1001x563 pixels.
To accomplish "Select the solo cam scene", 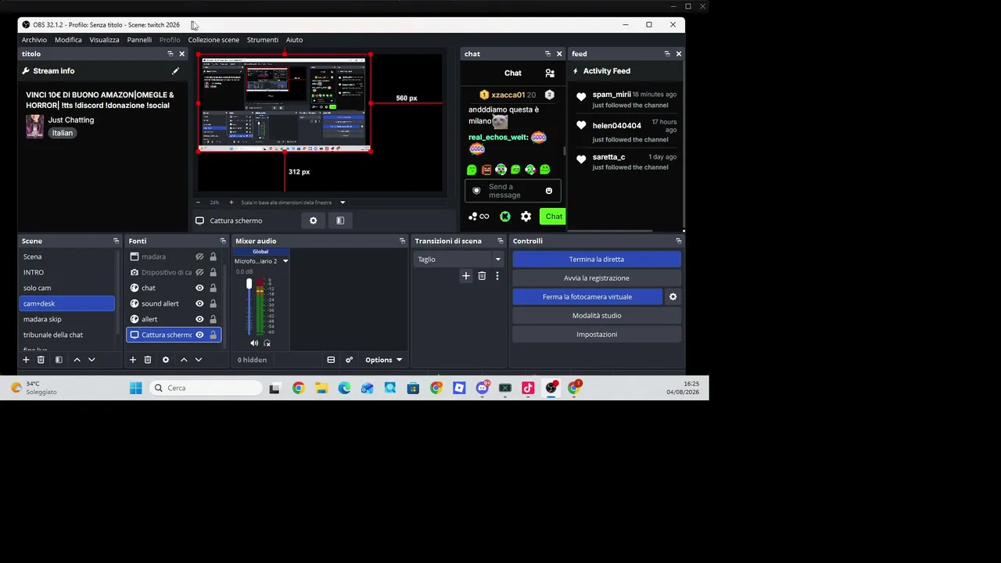I will coord(67,288).
